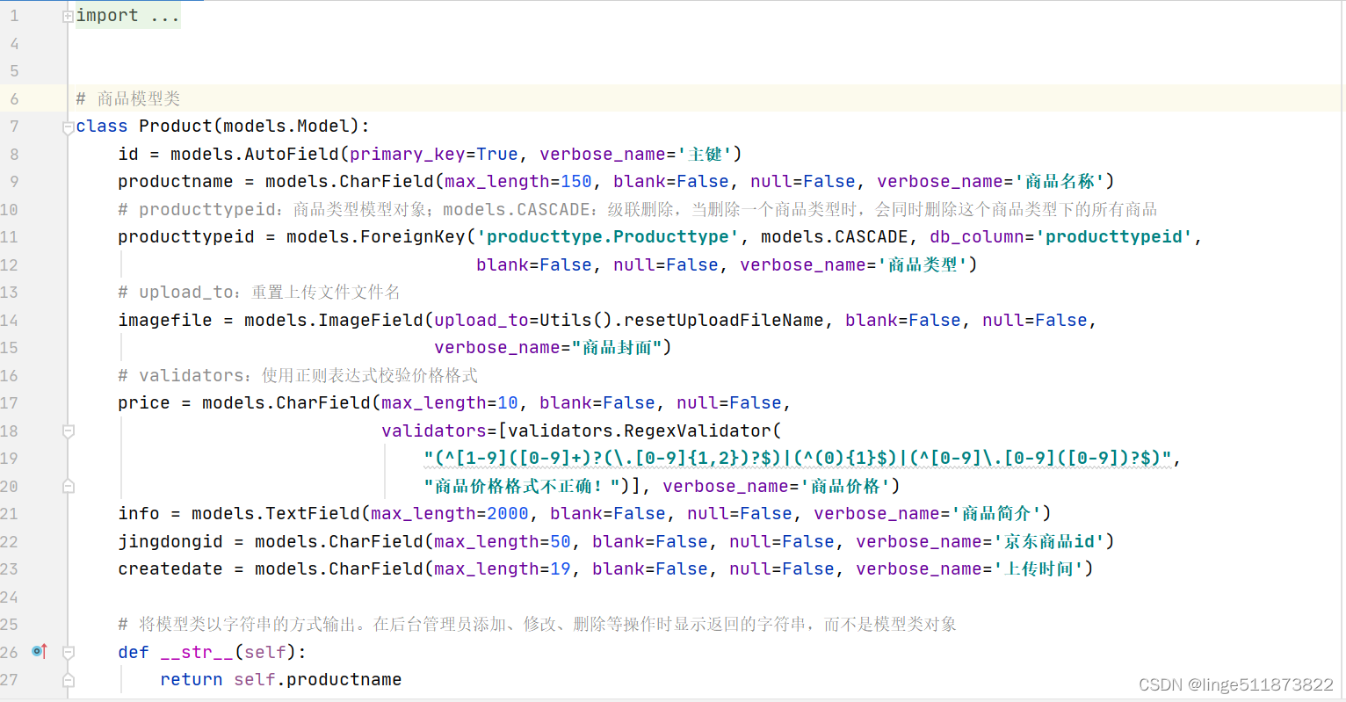Click the collapsed 'import ...' text
Viewport: 1346px width, 702px height.
[x=127, y=15]
